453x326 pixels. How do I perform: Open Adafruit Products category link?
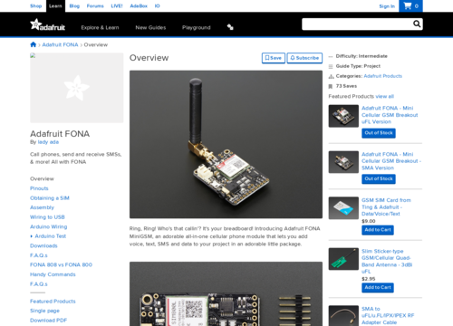pos(383,76)
